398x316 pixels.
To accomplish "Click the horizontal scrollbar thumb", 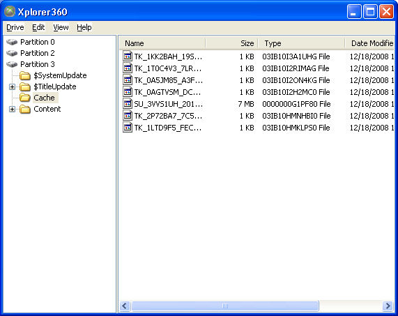I will 225,306.
